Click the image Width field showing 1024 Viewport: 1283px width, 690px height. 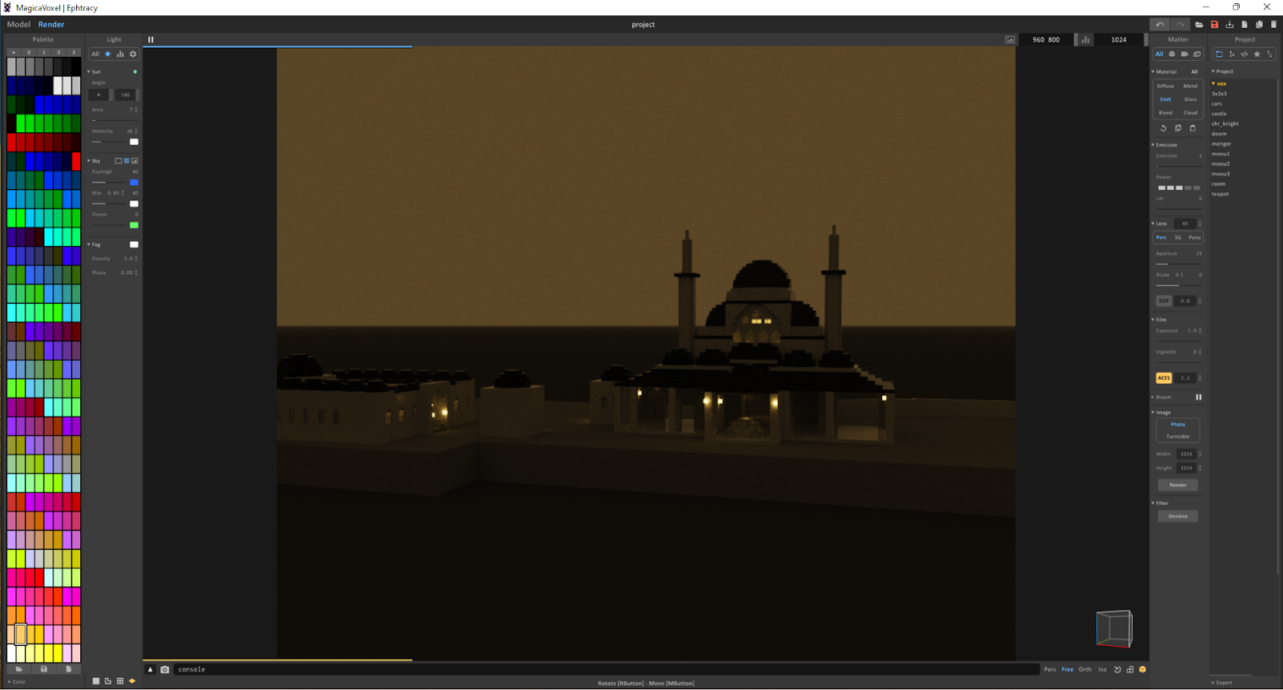(x=1187, y=454)
